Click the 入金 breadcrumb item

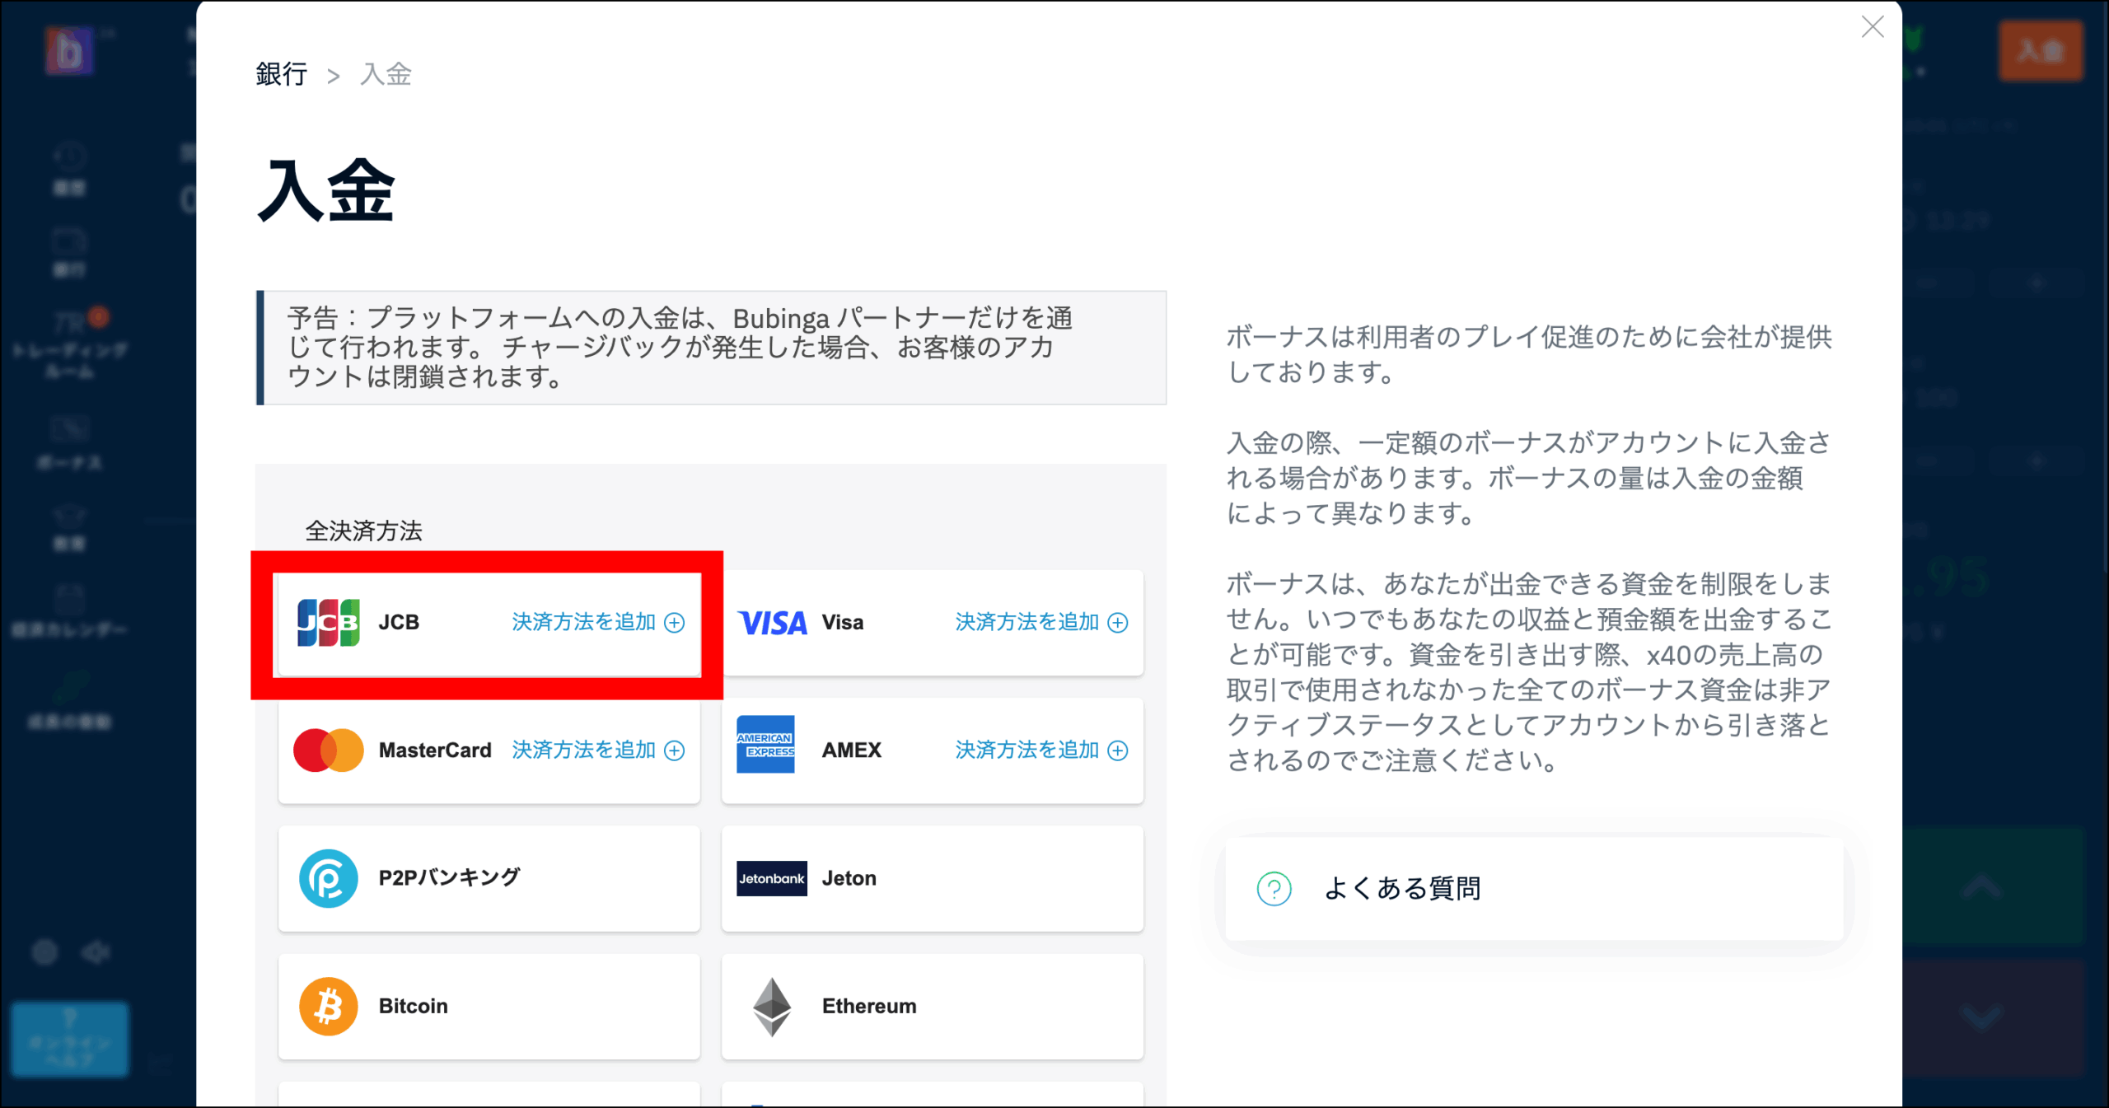[386, 75]
